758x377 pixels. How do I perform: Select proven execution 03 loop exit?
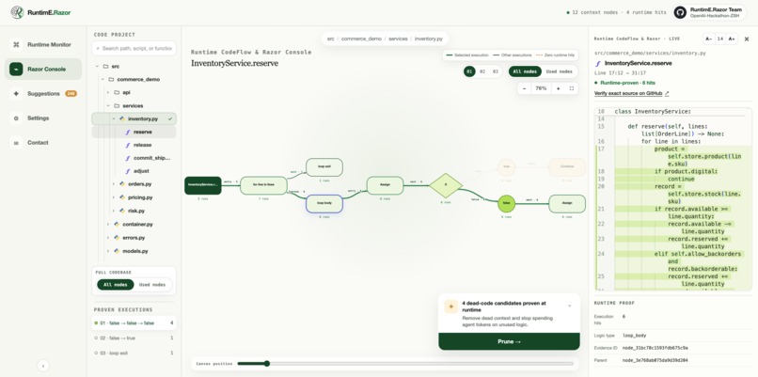point(134,353)
